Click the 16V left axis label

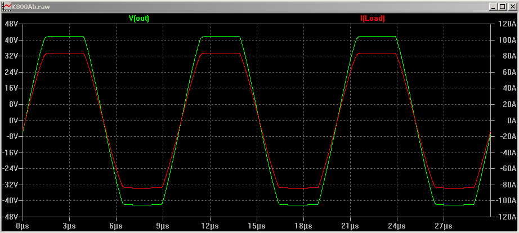tap(11, 88)
